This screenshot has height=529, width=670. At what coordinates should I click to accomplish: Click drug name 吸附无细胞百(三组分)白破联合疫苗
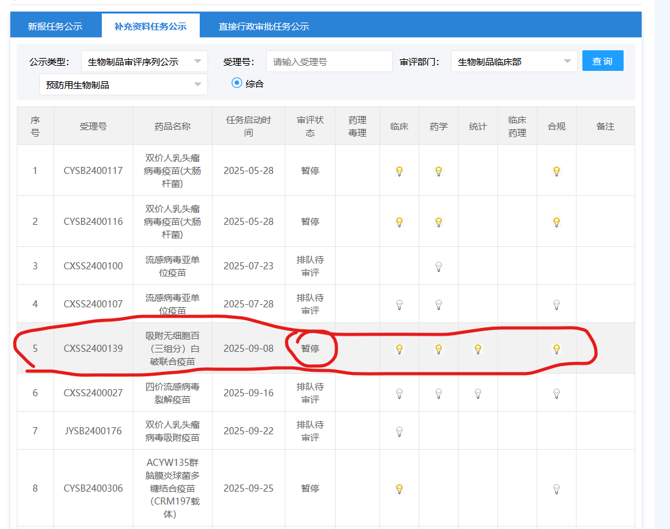[x=172, y=349]
